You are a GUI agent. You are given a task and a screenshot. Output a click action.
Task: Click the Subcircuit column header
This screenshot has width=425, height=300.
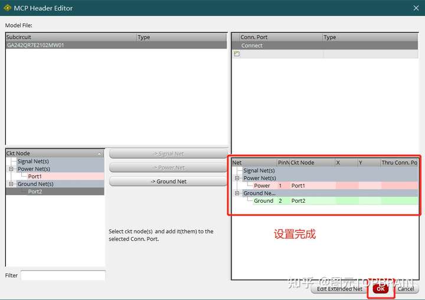pos(71,37)
